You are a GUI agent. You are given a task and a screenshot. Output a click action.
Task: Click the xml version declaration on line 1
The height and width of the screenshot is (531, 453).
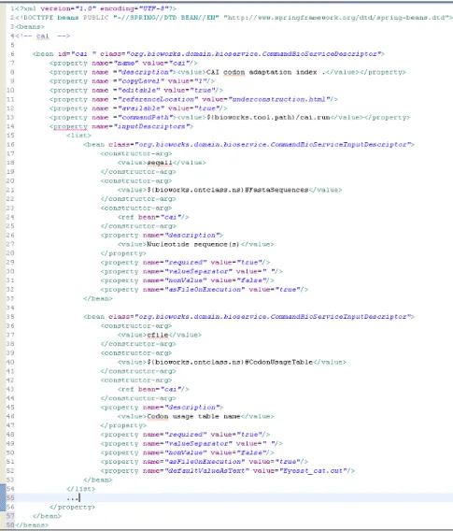(x=96, y=8)
